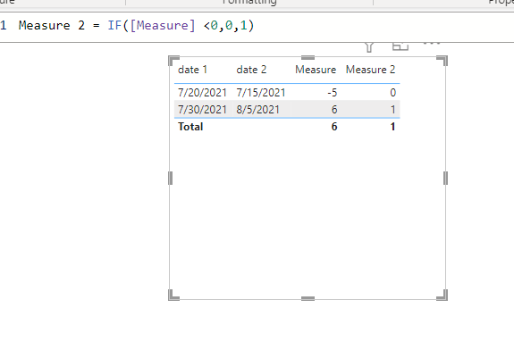Image resolution: width=514 pixels, height=350 pixels.
Task: Select Measure 2 value 1 in 7/30/2021 row
Action: tap(392, 109)
